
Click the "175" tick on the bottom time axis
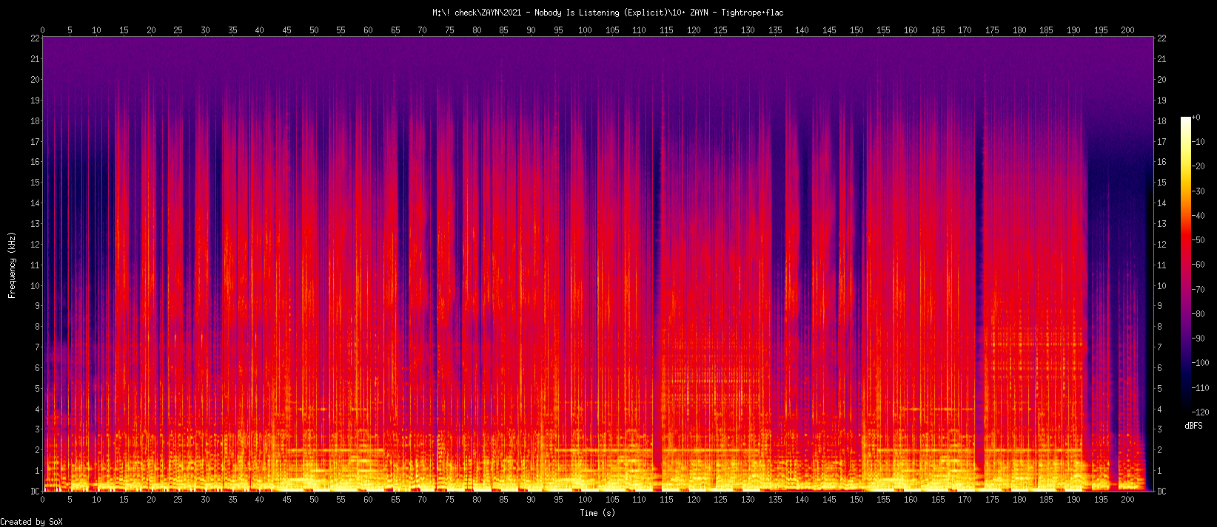992,500
